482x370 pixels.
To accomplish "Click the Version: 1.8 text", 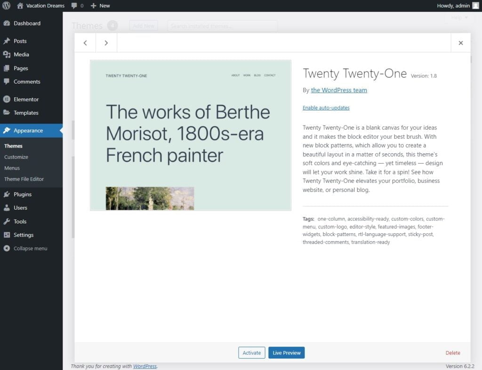I will [x=424, y=76].
